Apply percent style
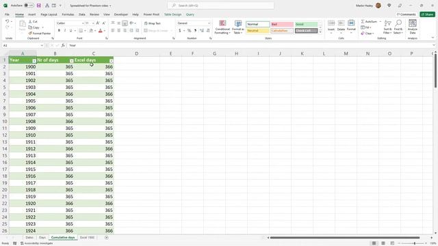438x246 pixels. coord(189,30)
